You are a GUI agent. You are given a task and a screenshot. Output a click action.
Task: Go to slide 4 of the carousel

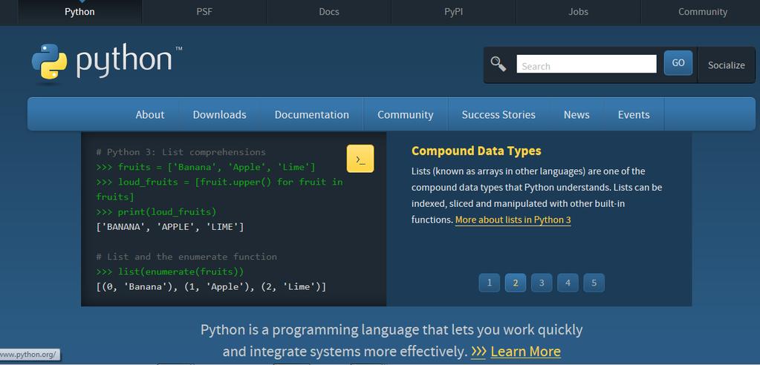click(568, 283)
